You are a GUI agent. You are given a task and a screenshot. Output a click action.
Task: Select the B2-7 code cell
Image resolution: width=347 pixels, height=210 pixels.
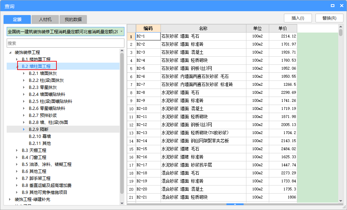click(148, 84)
